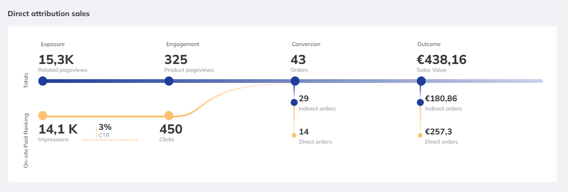The width and height of the screenshot is (568, 192).
Task: Click the Totals row label
Action: [26, 81]
